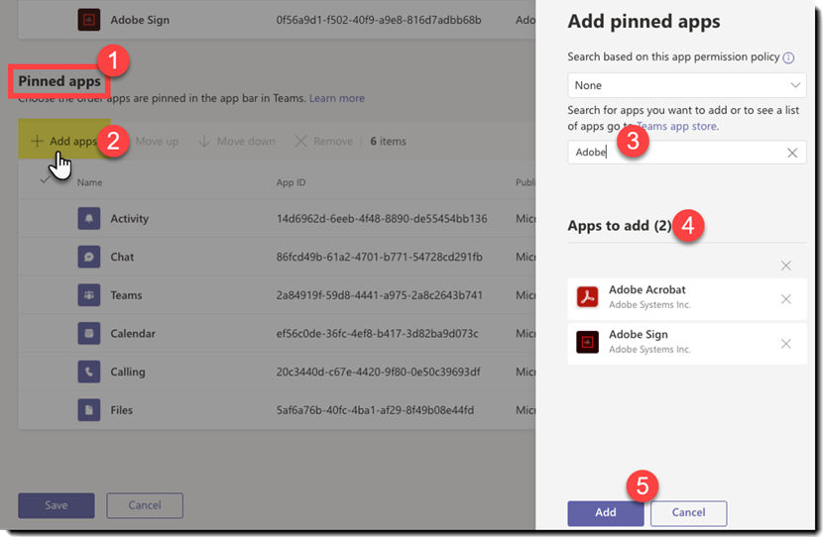Click App ID 0f56a9d1-f502-40f9-a9e8-816d7adbb68b

click(379, 20)
